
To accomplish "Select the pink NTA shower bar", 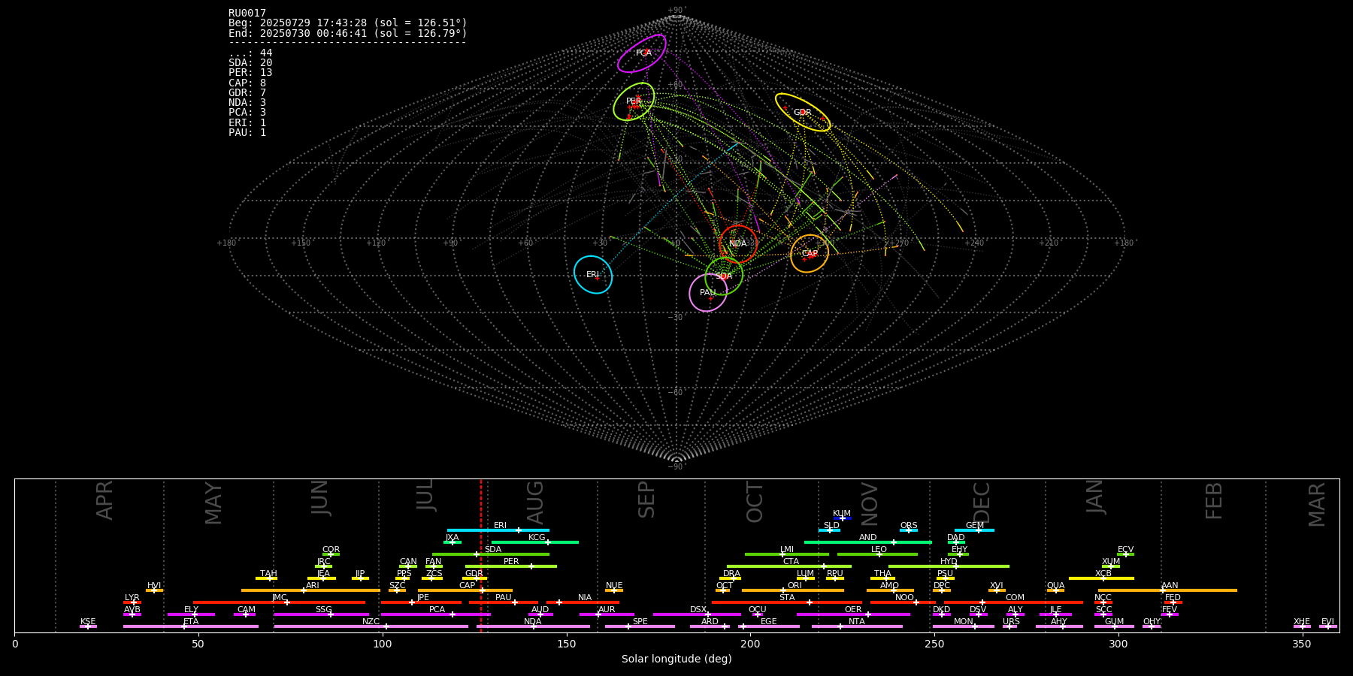I will pyautogui.click(x=857, y=626).
